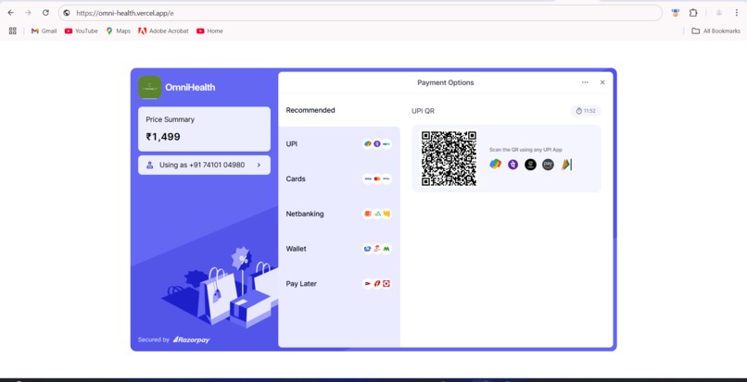Click the pinned extension icon left of the puzzle icon
This screenshot has width=747, height=382.
tap(675, 13)
